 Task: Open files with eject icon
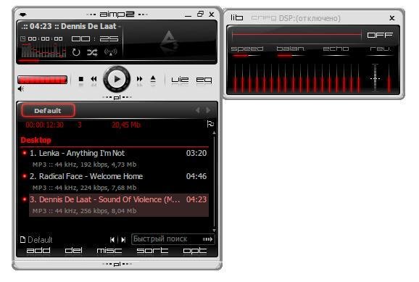[153, 79]
